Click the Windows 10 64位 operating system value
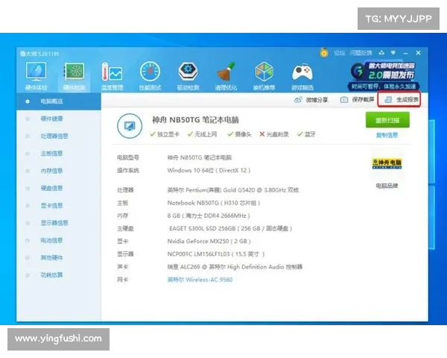 tap(209, 171)
